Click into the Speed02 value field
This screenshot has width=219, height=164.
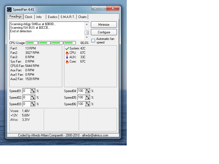(x=27, y=98)
